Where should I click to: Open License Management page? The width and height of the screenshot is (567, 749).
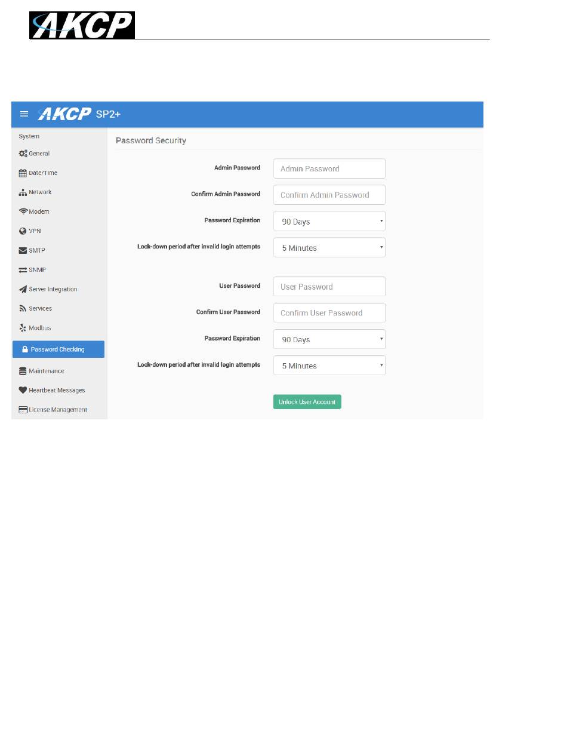coord(58,410)
